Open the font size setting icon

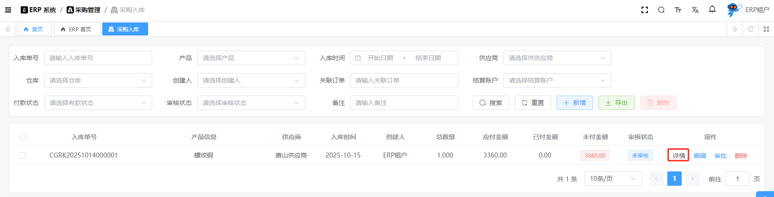[678, 10]
